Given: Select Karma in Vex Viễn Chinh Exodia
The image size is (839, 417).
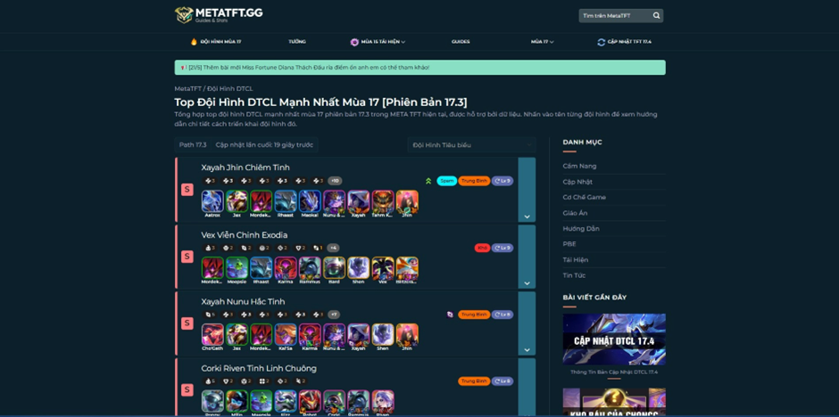Looking at the screenshot, I should (286, 268).
